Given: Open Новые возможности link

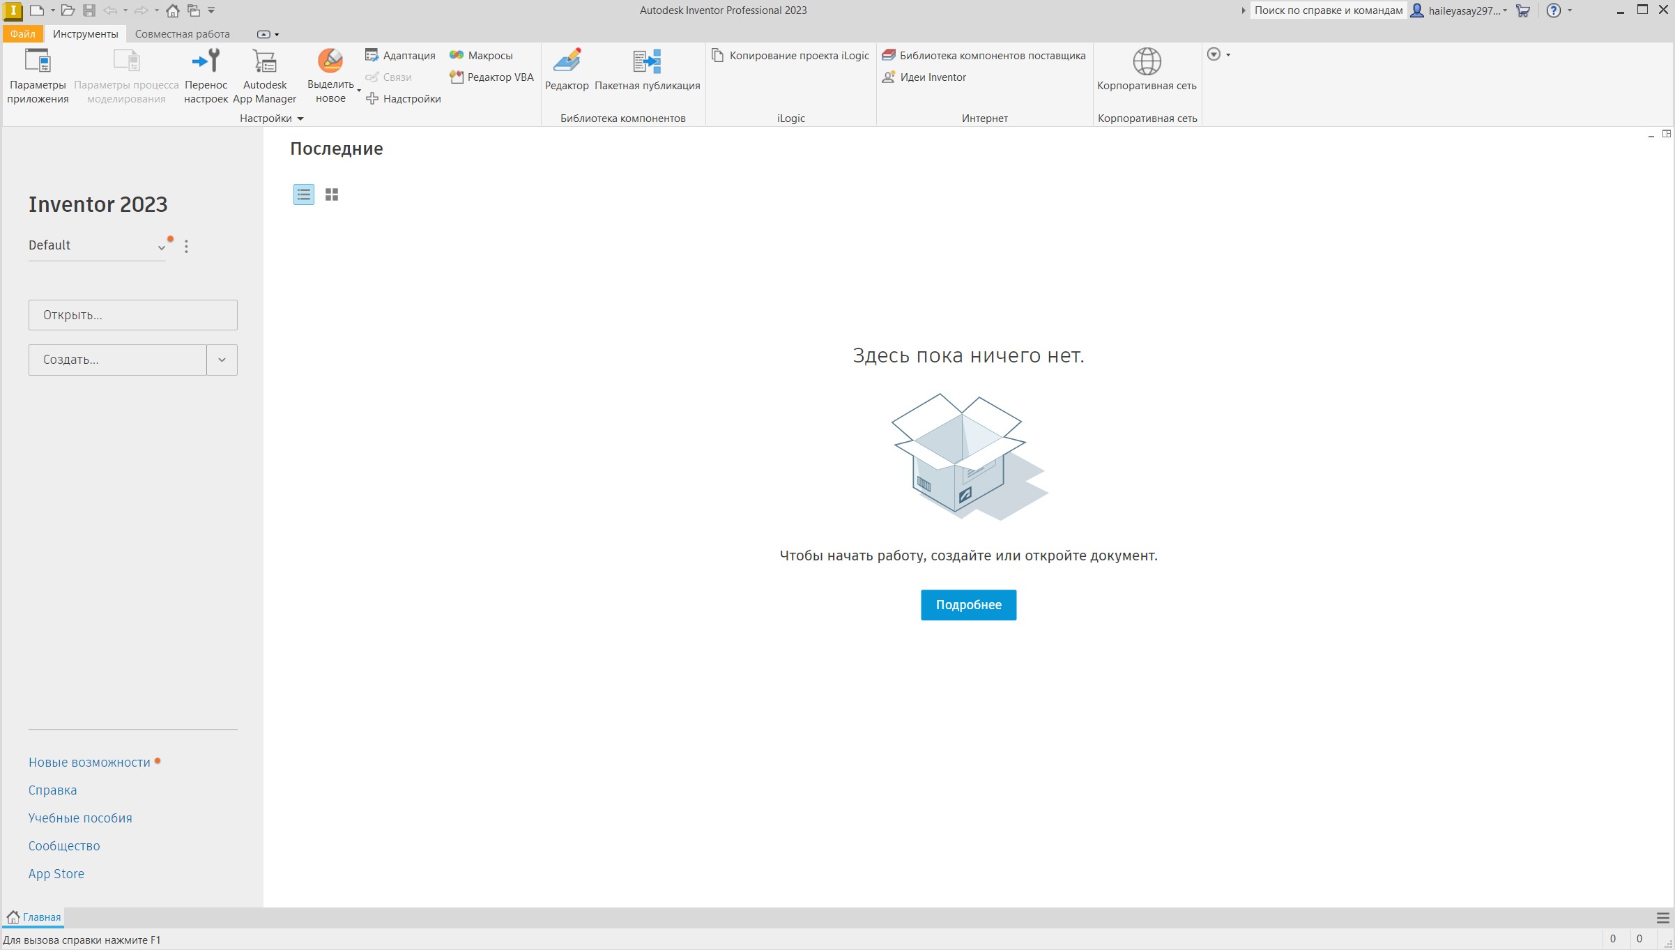Looking at the screenshot, I should tap(89, 763).
